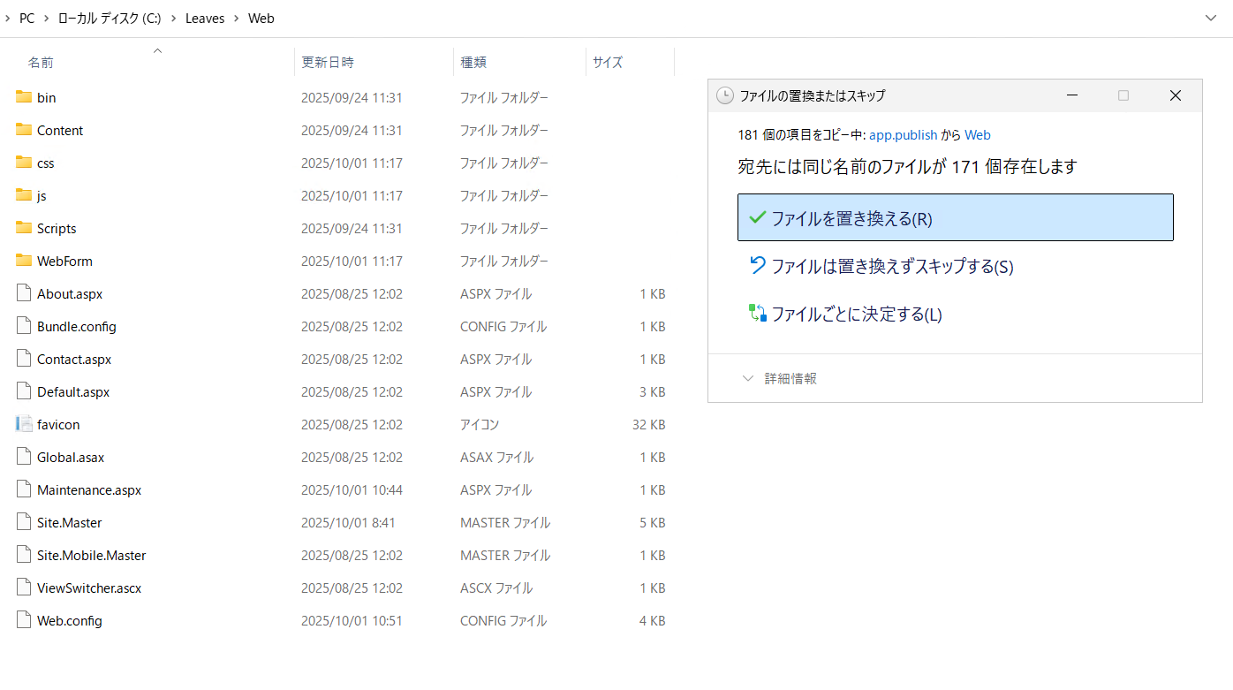Open the Web destination link in dialog
1233x690 pixels.
pos(977,135)
